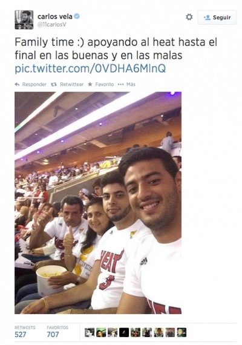Image resolution: width=242 pixels, height=345 pixels.
Task: Click the verified badge icon
Action: click(x=77, y=16)
